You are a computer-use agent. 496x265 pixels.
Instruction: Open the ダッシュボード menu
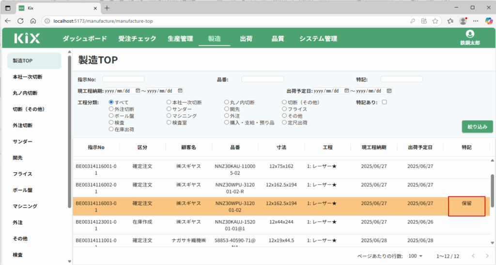(84, 39)
